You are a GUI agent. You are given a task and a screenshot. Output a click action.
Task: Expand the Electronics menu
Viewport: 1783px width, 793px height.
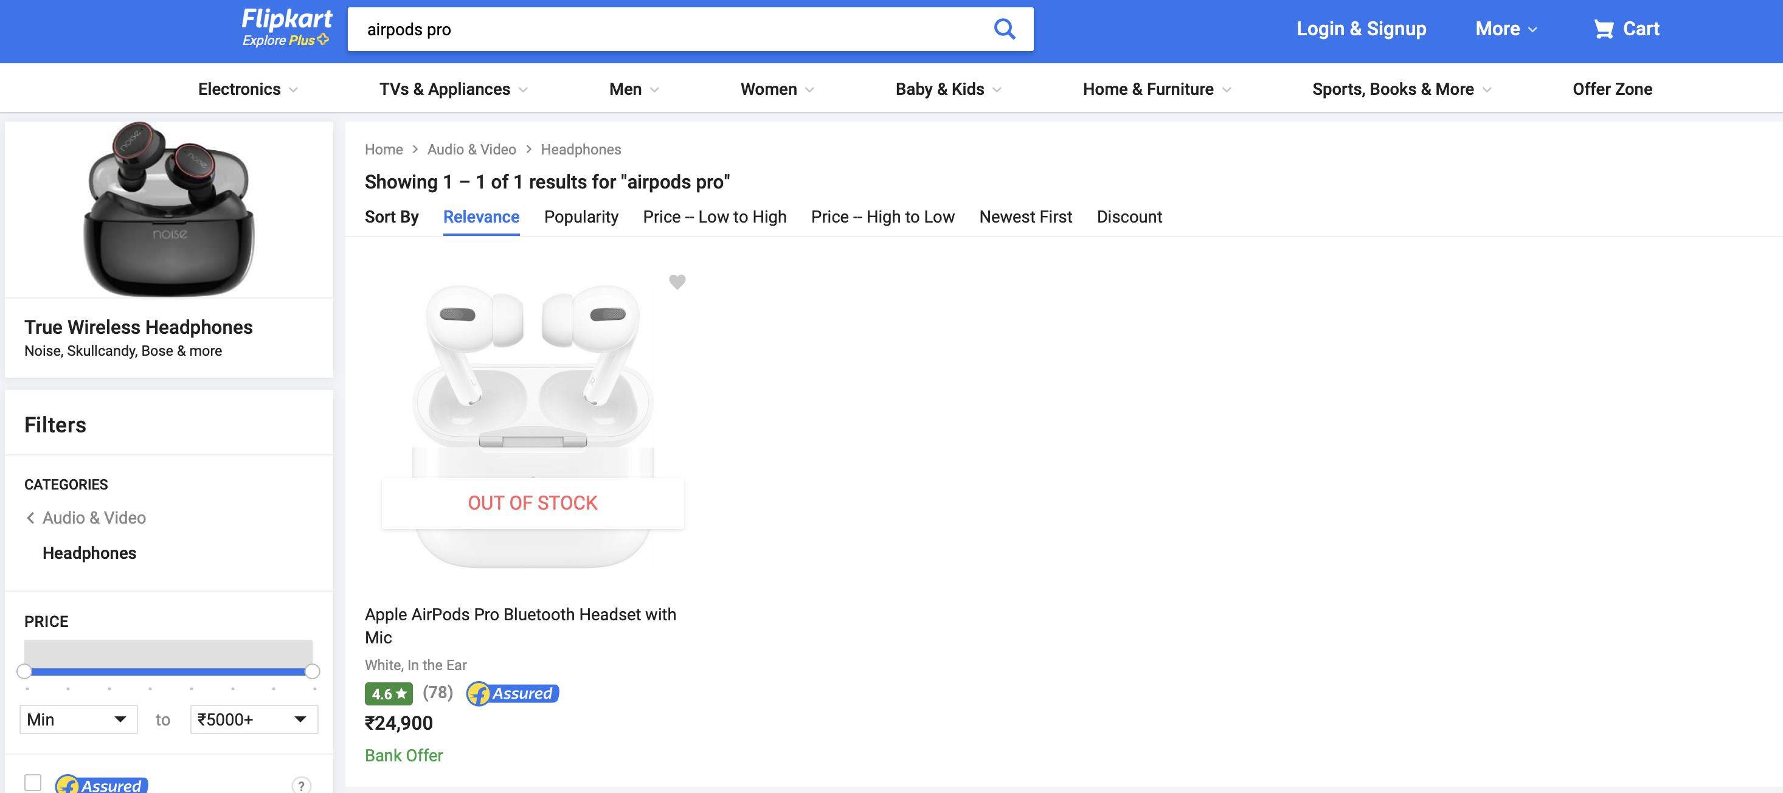[248, 89]
